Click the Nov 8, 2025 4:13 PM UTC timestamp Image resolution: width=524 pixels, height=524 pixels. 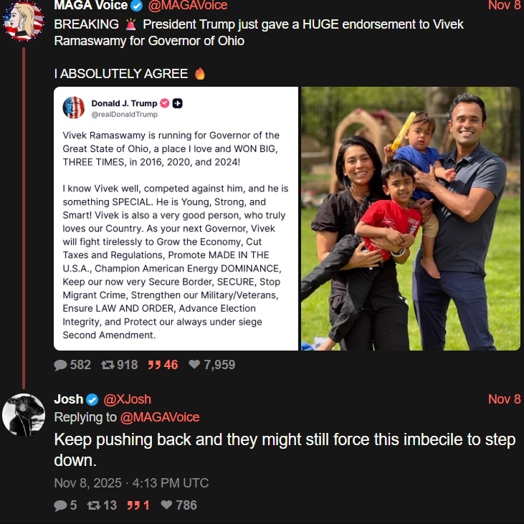point(131,483)
